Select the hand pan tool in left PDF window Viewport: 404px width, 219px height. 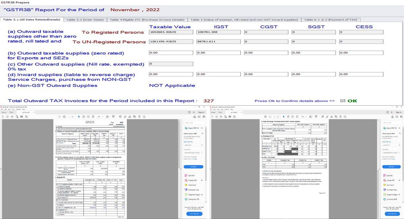pos(84,117)
